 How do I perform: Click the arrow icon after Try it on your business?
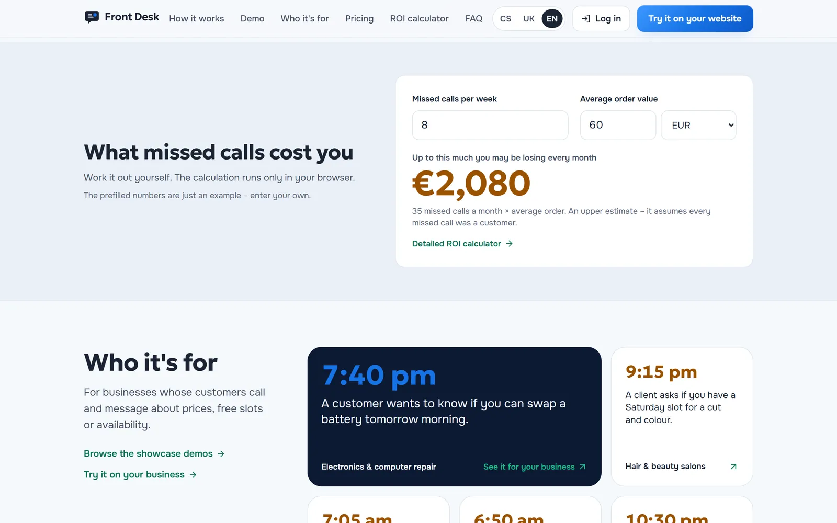(x=193, y=475)
